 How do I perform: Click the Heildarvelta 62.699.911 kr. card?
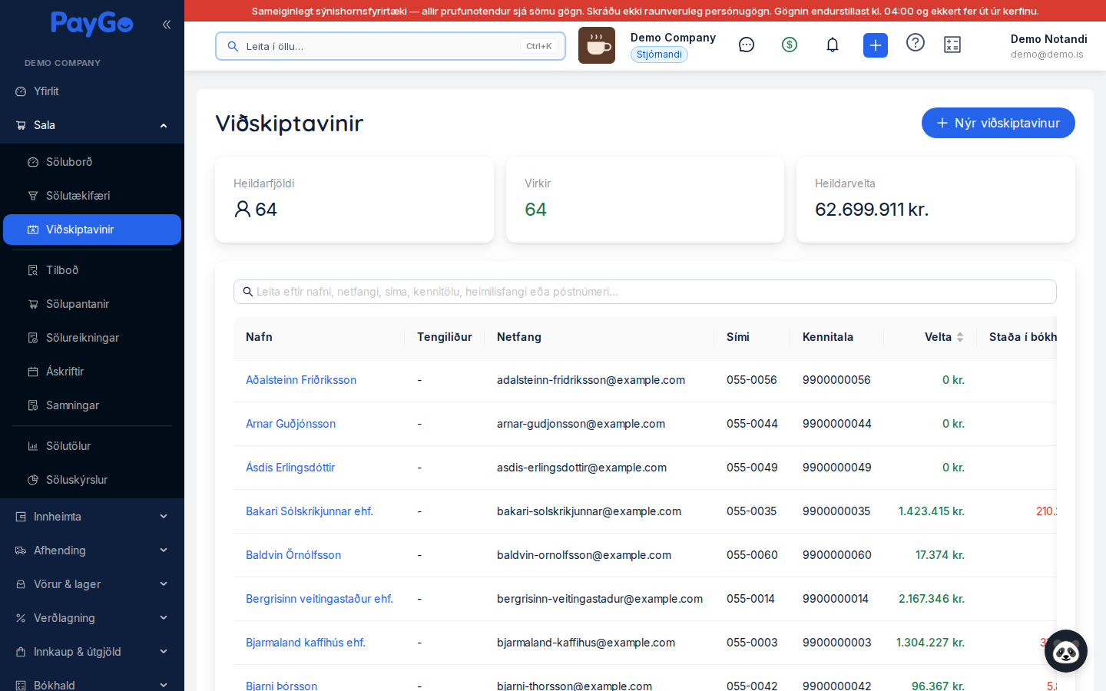(x=935, y=200)
